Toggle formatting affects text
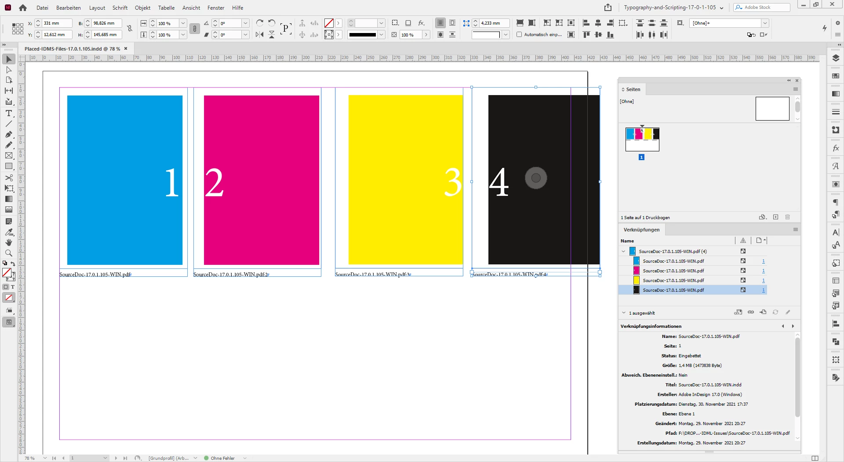Viewport: 844px width, 462px height. (x=13, y=287)
